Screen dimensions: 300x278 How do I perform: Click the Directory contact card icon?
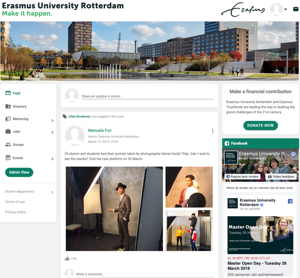click(x=8, y=106)
